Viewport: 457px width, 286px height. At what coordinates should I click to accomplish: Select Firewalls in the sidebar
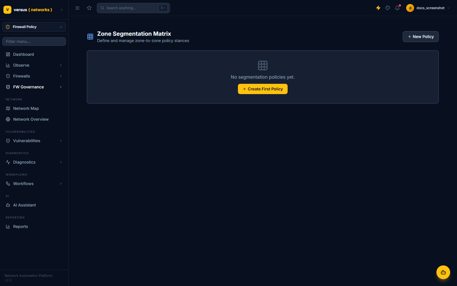[34, 76]
